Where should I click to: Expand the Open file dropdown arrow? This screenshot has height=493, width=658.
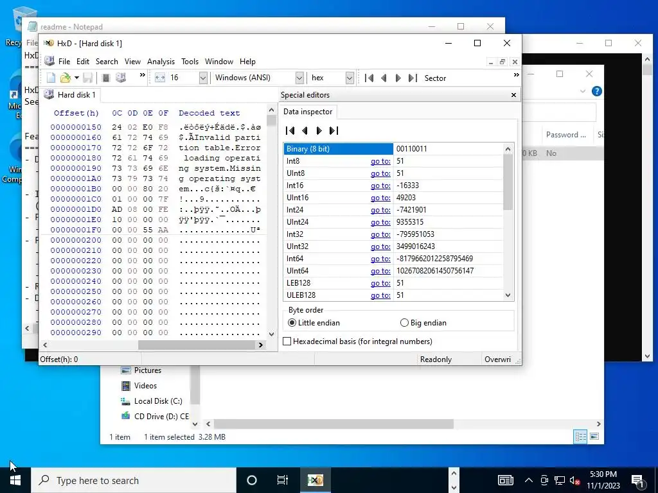coord(76,78)
